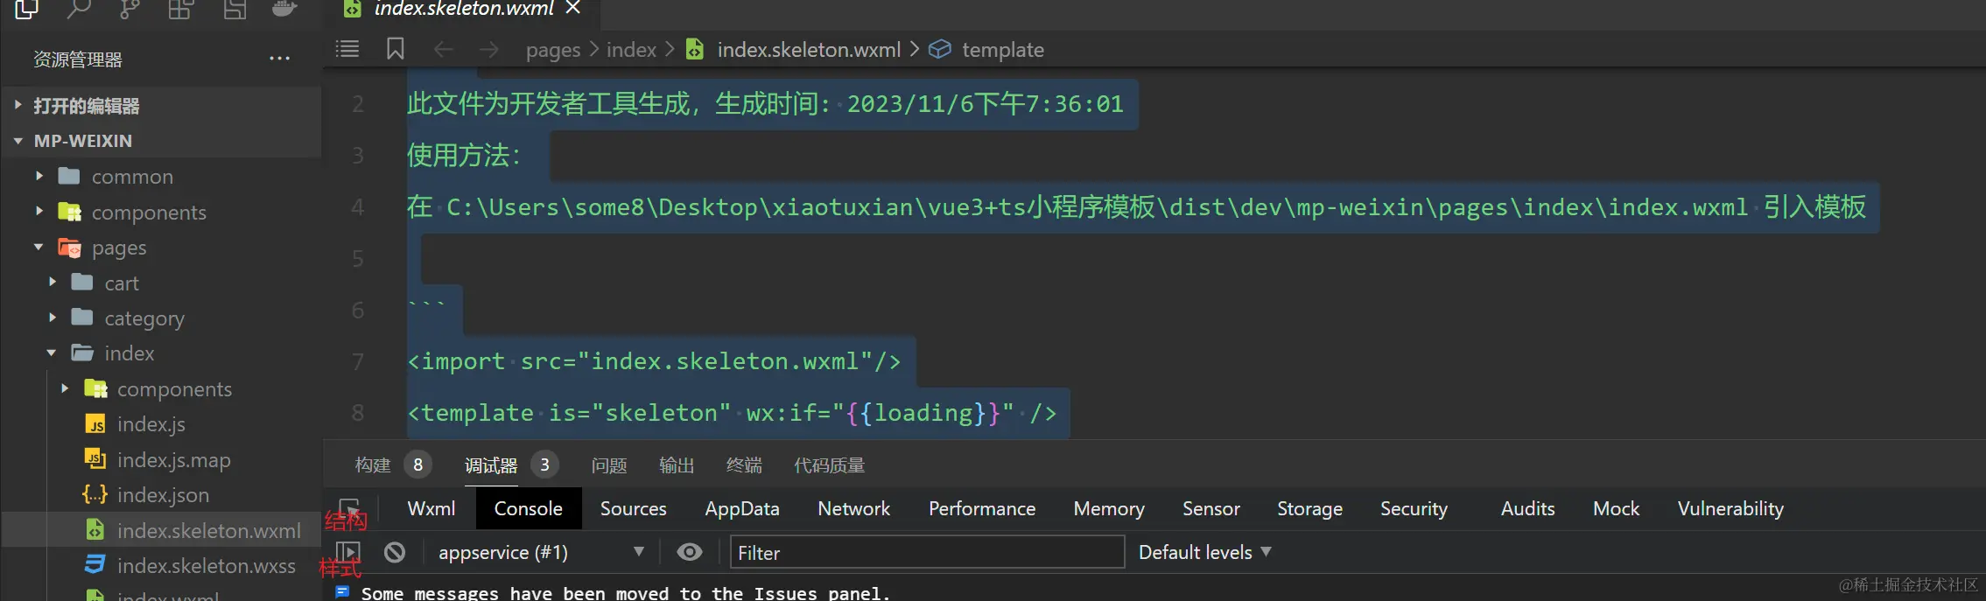Screen dimensions: 1986x601
Task: Open the Security devtools tab
Action: coord(1414,509)
